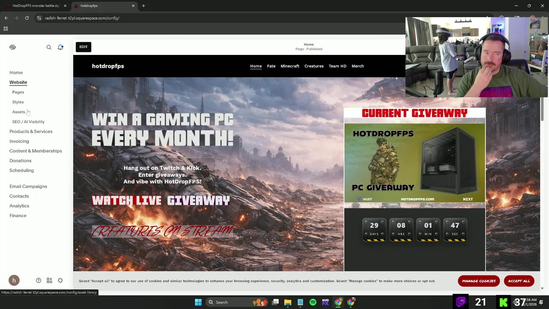
Task: Reload the page with refresh icon
Action: [x=27, y=18]
